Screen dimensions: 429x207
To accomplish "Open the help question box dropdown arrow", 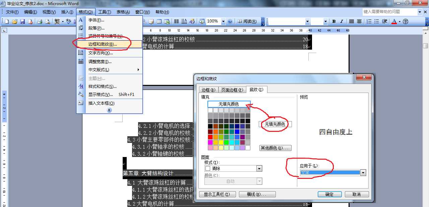I will tap(420, 12).
